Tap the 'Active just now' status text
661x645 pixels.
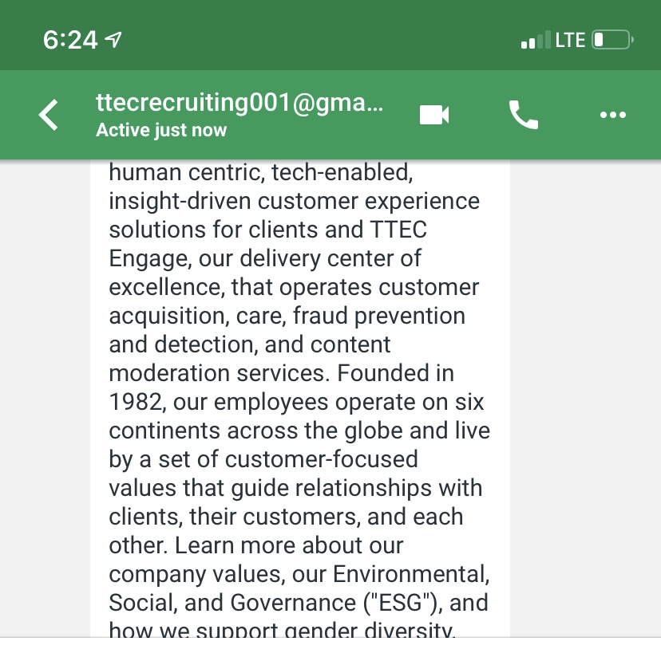161,130
